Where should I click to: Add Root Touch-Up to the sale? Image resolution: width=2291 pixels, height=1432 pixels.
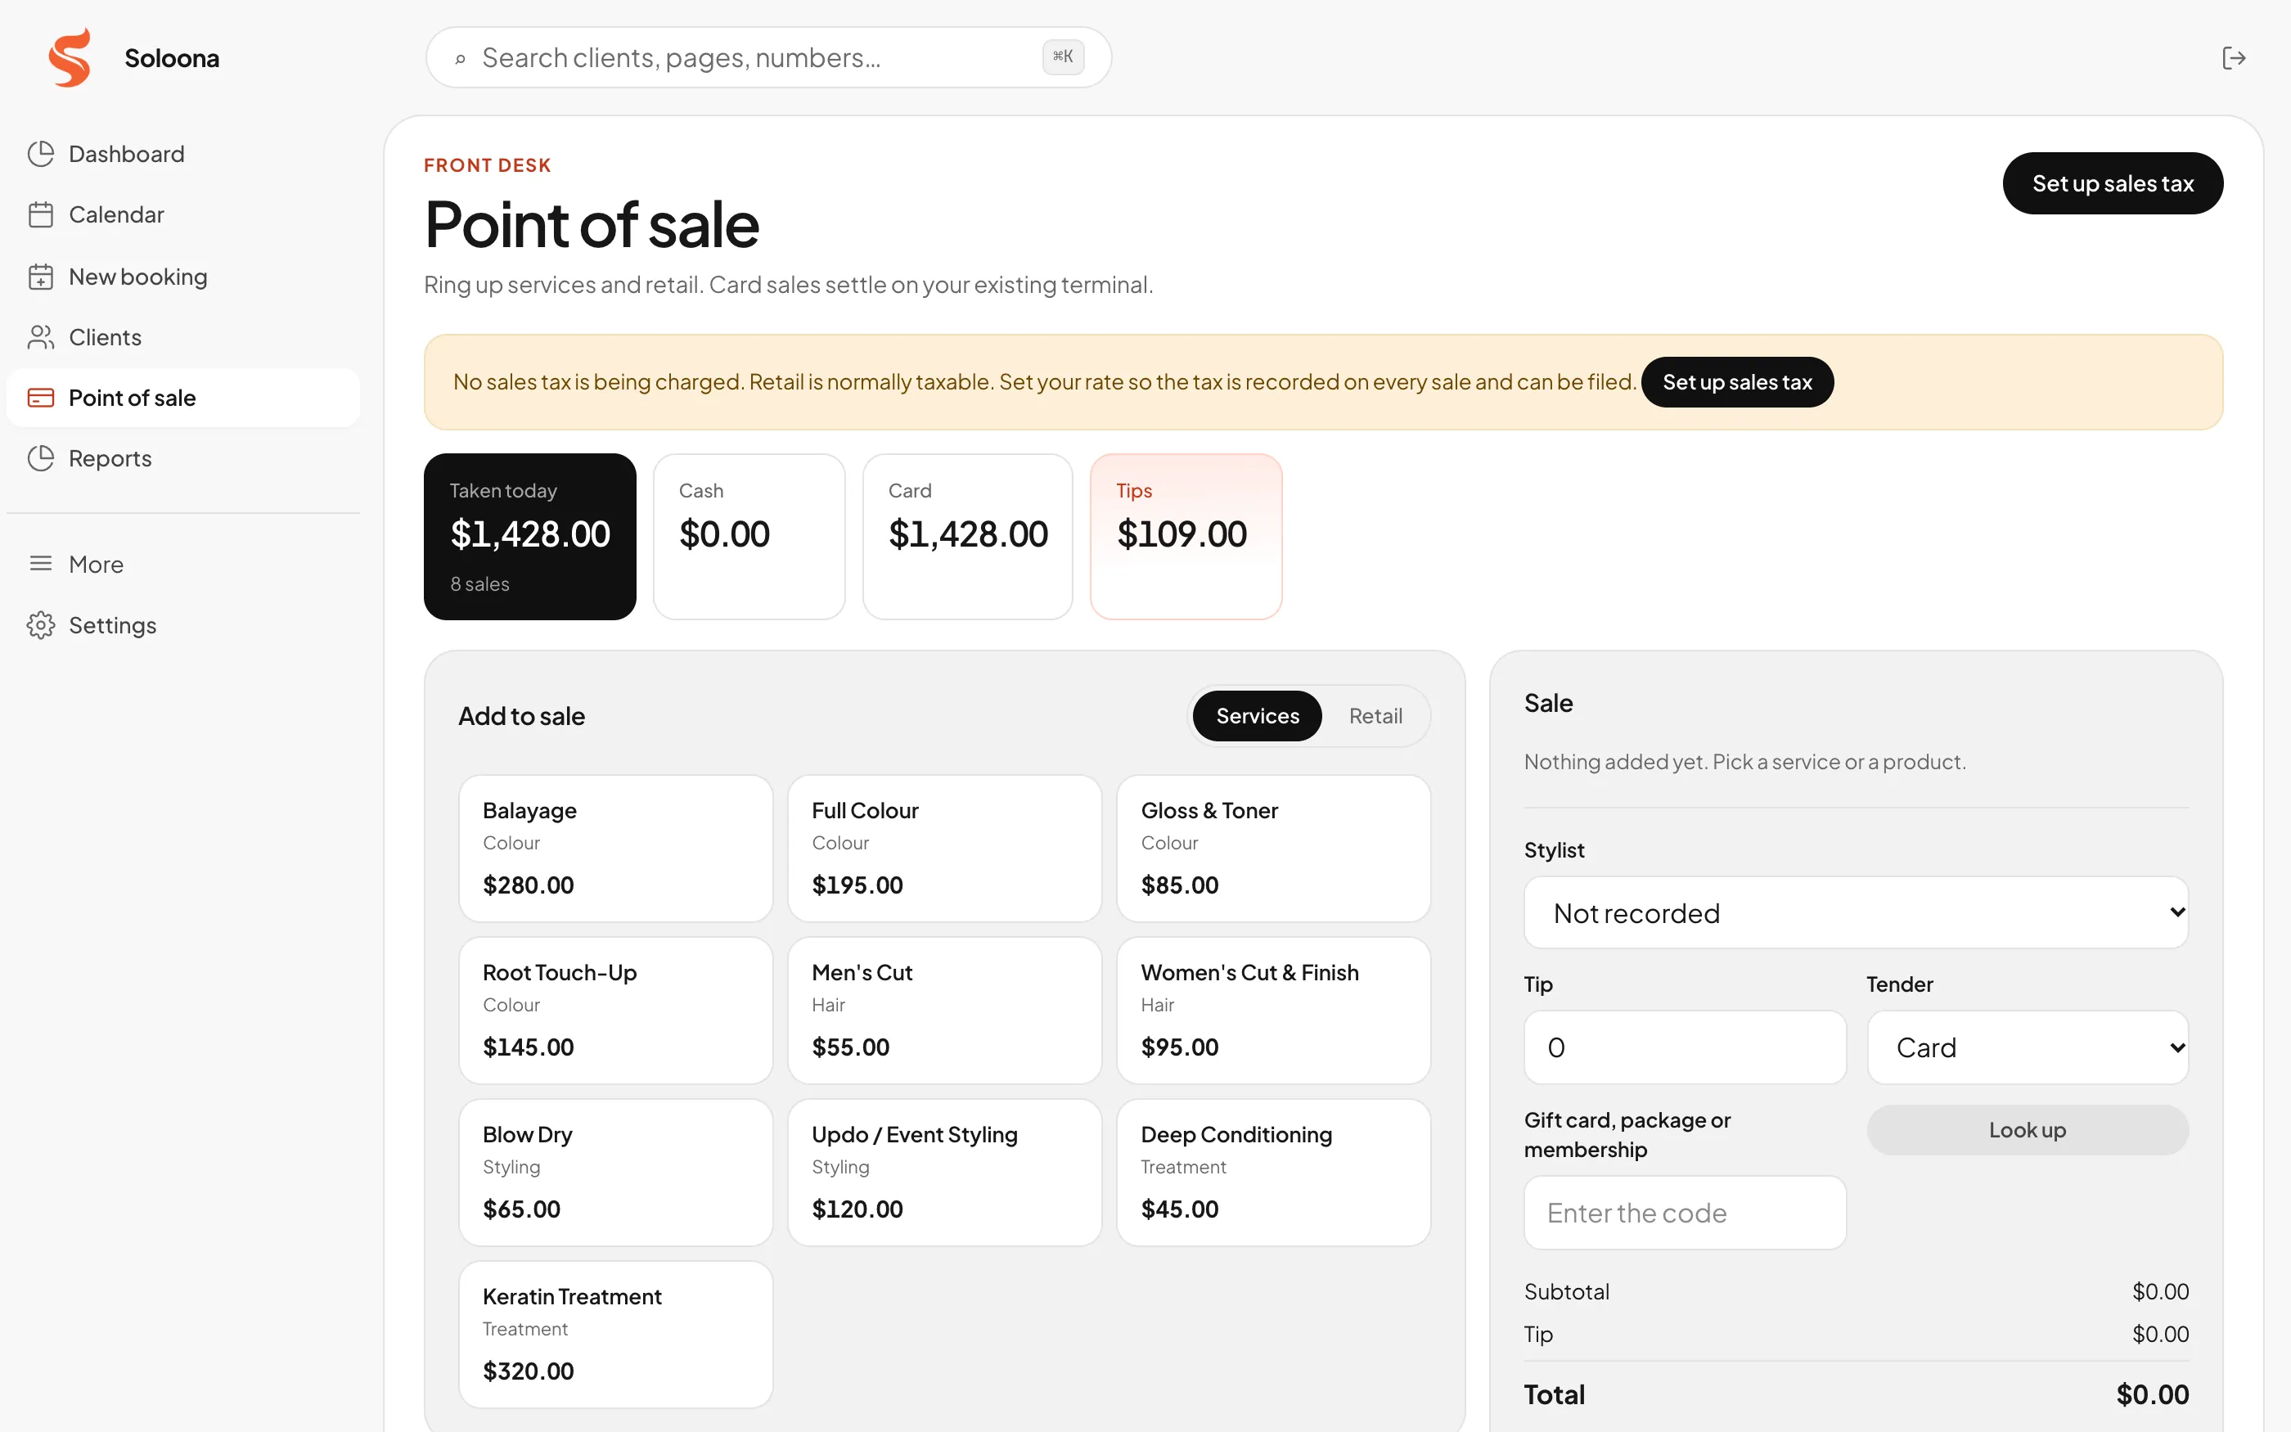(x=615, y=1011)
